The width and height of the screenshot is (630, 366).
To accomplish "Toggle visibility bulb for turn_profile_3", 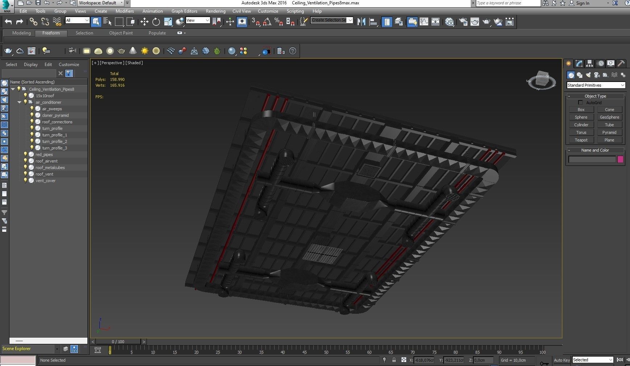I will (32, 148).
